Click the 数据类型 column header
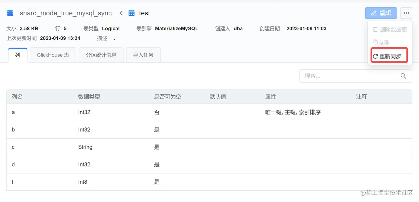 pos(89,97)
